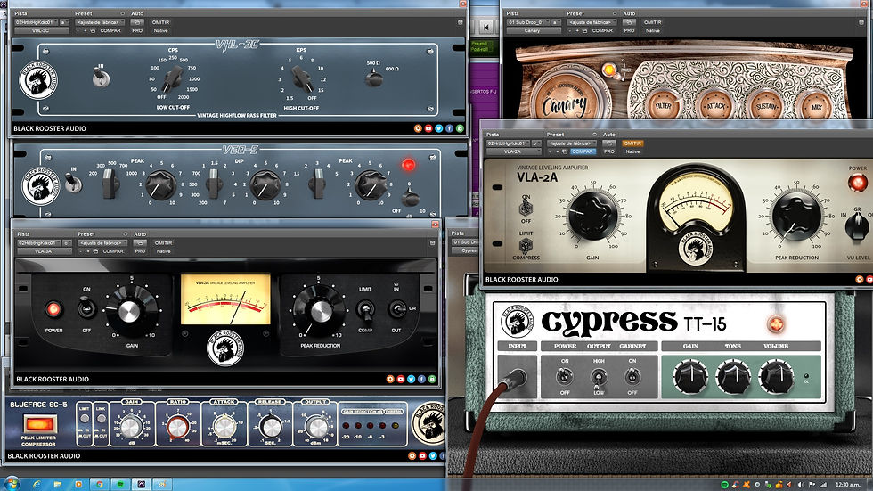The image size is (873, 491).
Task: Open Chrome from taskbar
Action: [99, 485]
